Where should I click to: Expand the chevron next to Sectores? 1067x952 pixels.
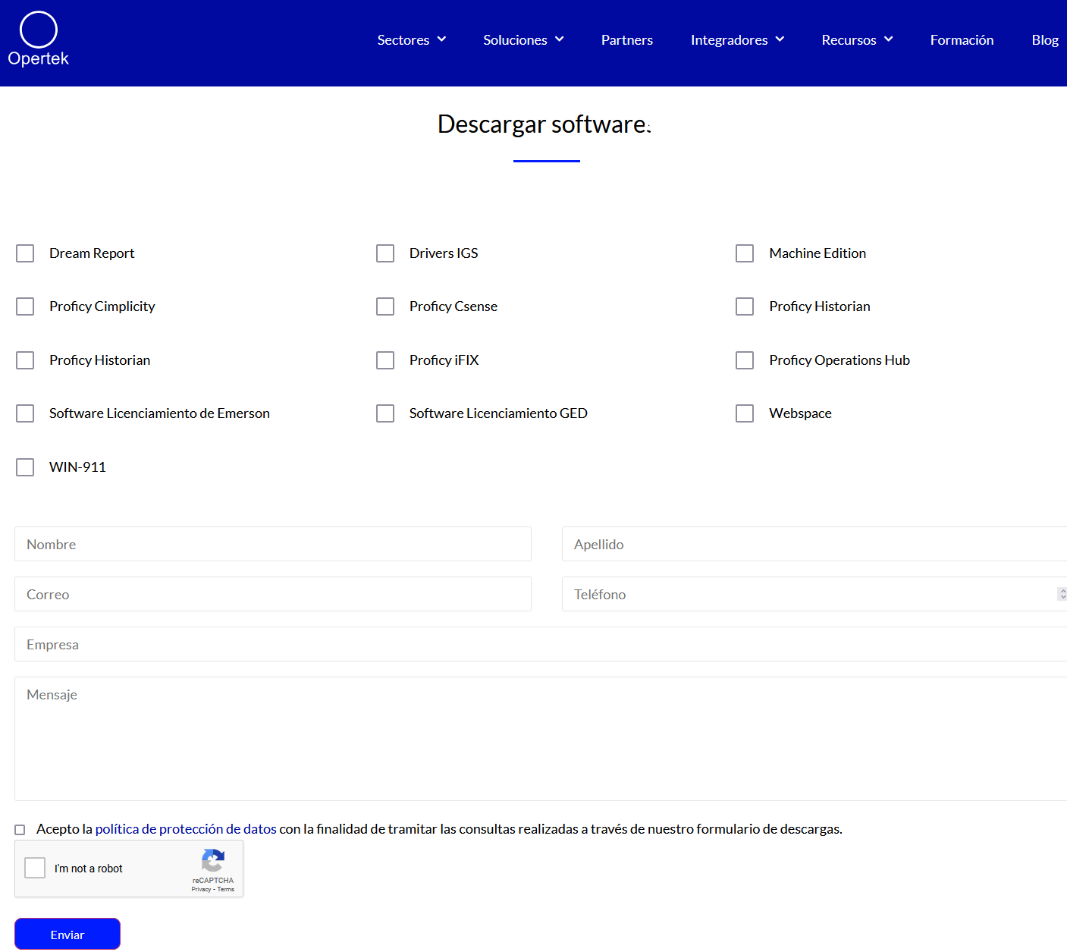441,39
